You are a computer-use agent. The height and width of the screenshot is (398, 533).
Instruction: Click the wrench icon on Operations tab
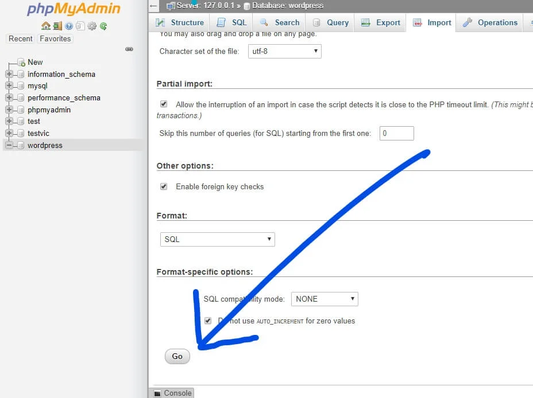pos(468,22)
